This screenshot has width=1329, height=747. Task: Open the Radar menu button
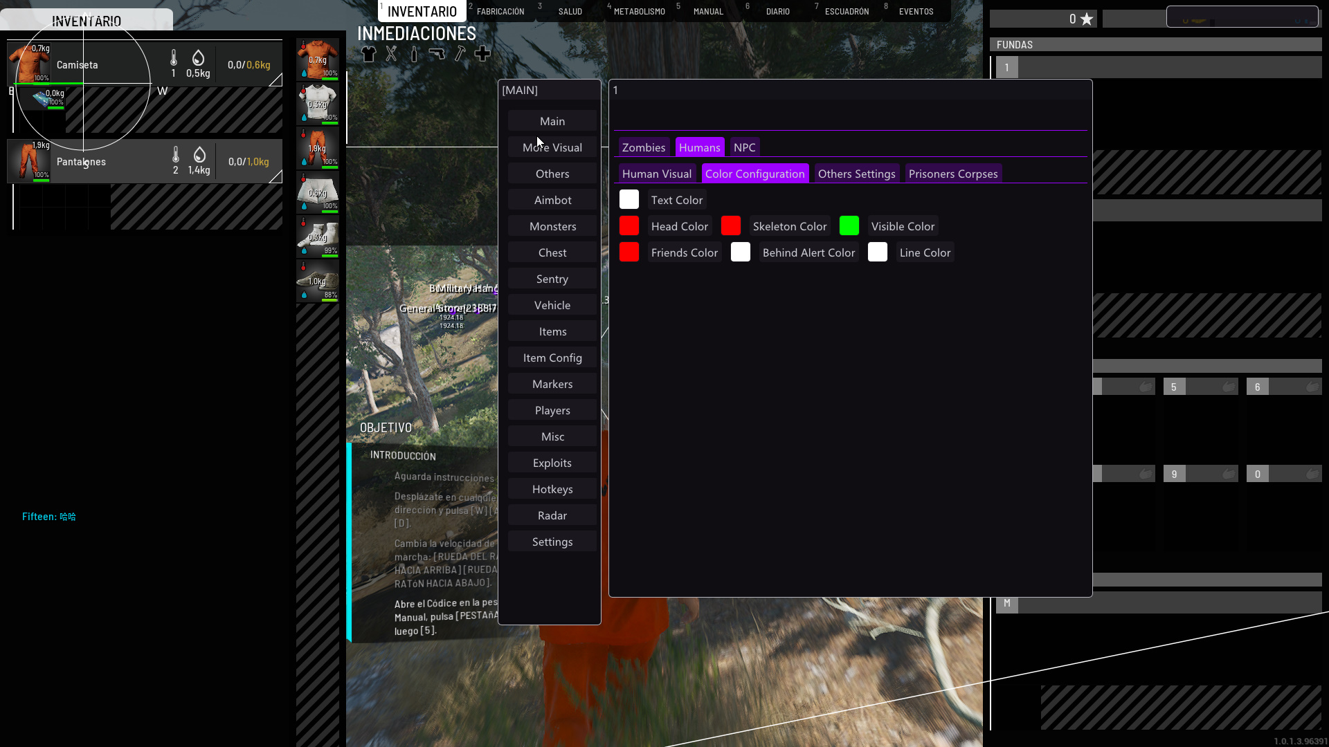tap(552, 515)
